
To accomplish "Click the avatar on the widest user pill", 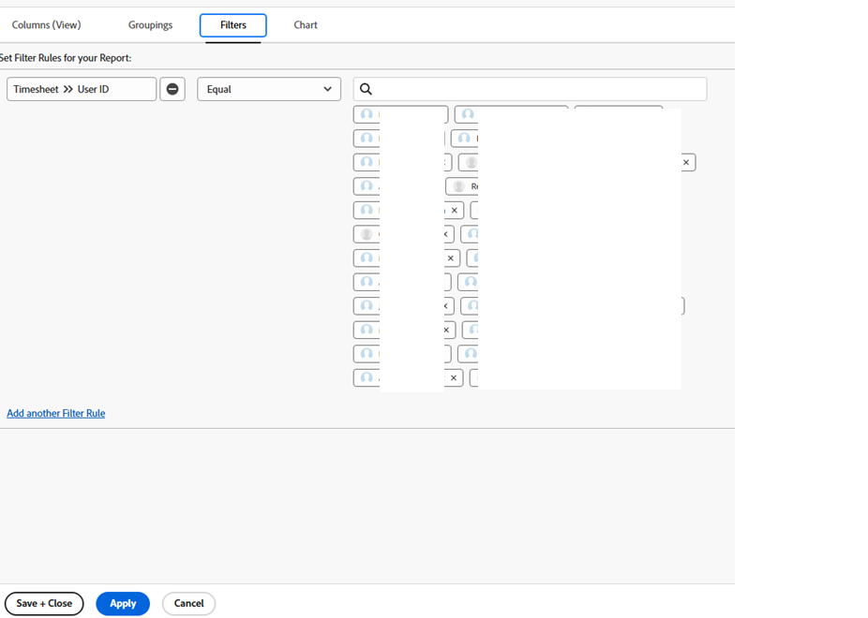I will [x=470, y=162].
